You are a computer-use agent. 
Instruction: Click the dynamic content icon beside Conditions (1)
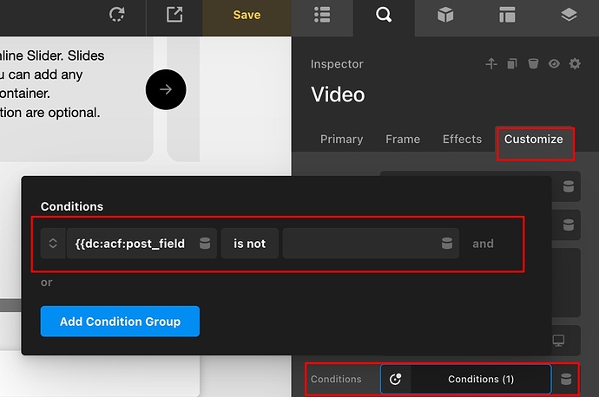(x=566, y=379)
